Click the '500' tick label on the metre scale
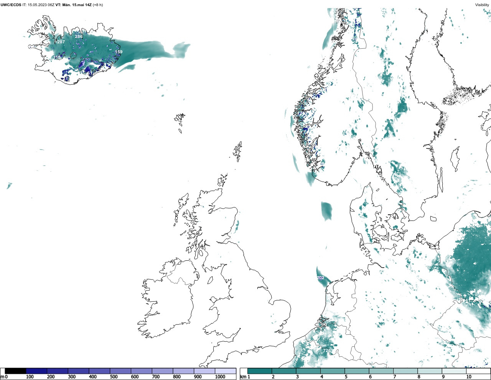Viewport: 491px width, 380px height. pyautogui.click(x=114, y=377)
